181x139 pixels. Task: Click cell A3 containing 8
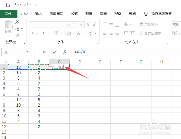pyautogui.click(x=18, y=78)
